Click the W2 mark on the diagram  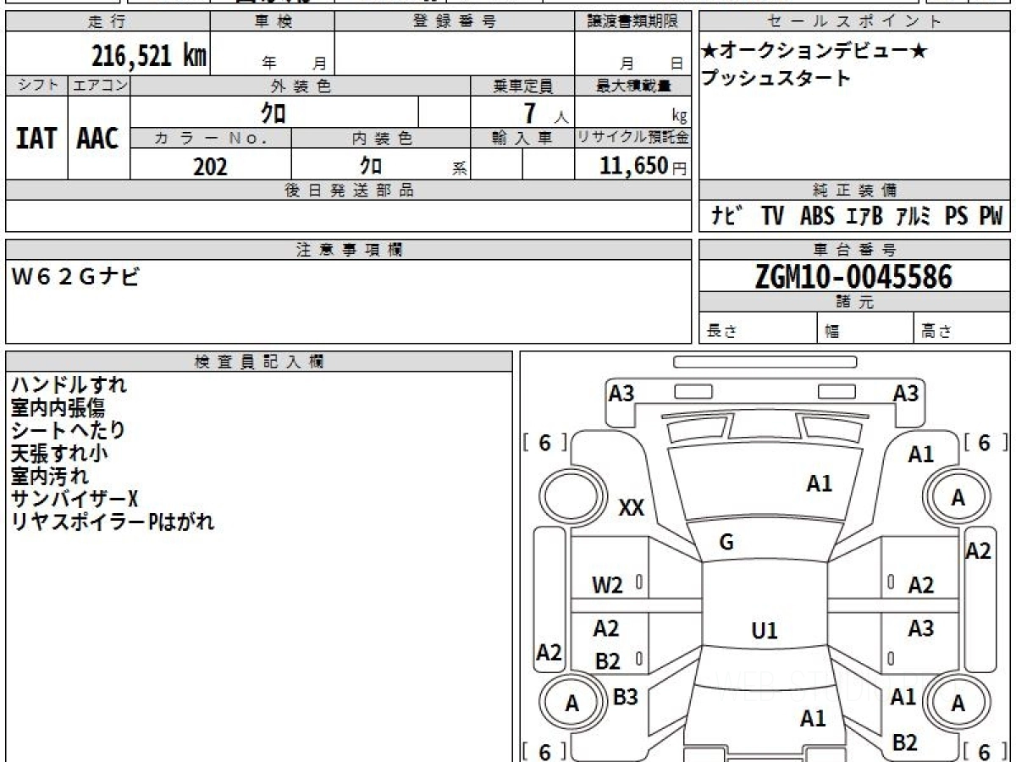point(607,585)
